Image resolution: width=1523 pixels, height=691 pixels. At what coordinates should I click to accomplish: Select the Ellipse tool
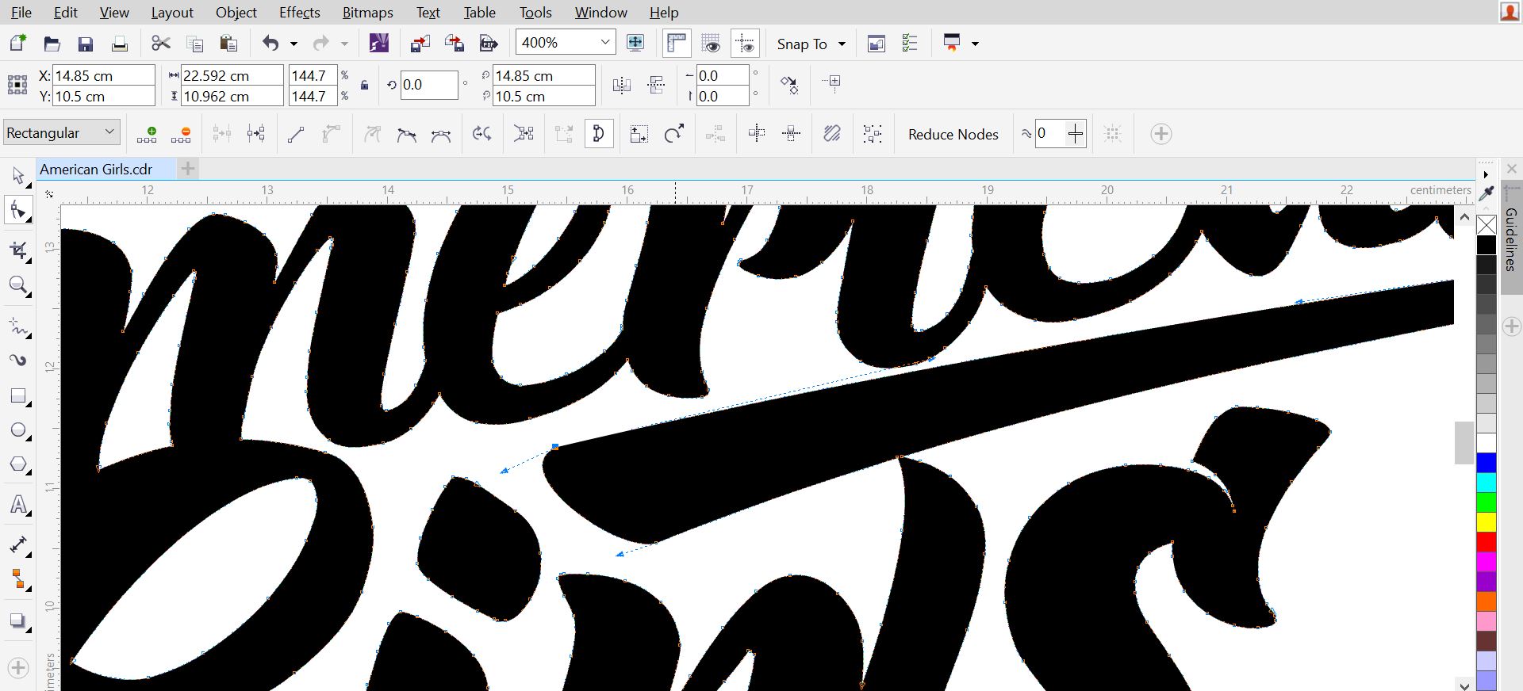[18, 430]
